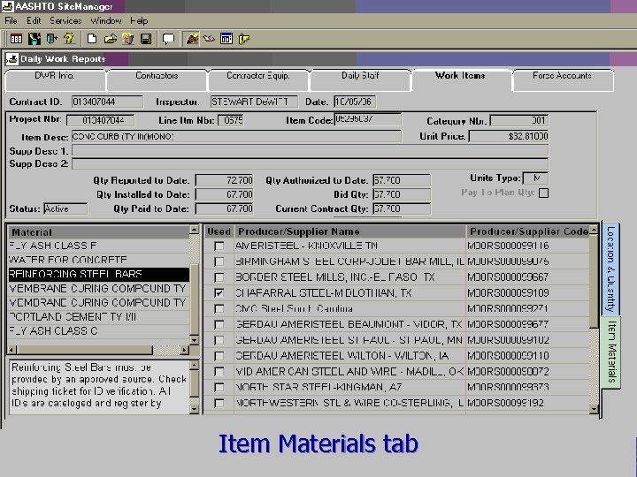Screen dimensions: 637x477
Task: Click the blue window layout toolbar icon
Action: (x=226, y=39)
